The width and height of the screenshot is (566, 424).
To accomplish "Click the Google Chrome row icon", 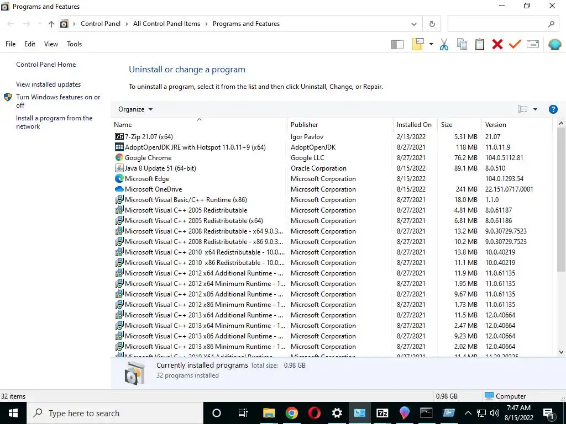I will 119,157.
